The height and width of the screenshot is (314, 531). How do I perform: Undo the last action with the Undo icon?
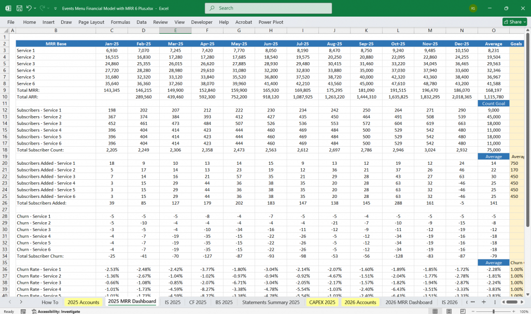click(x=29, y=7)
